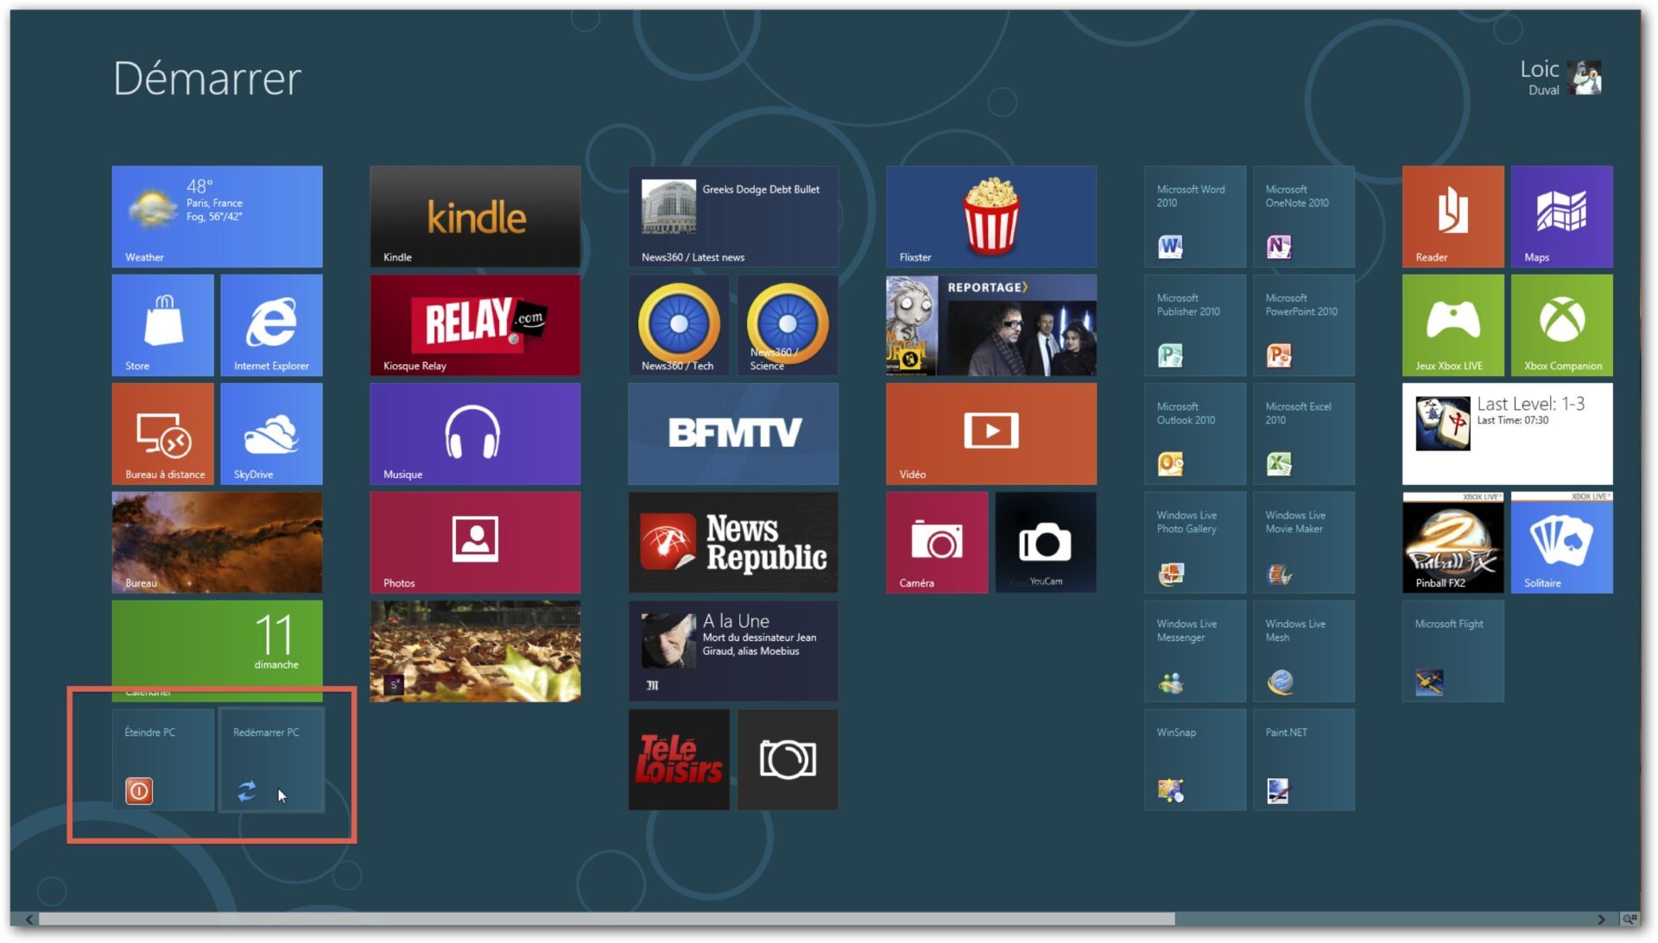Screen dimensions: 1658x943
Task: Open the Photos tile
Action: (x=475, y=543)
